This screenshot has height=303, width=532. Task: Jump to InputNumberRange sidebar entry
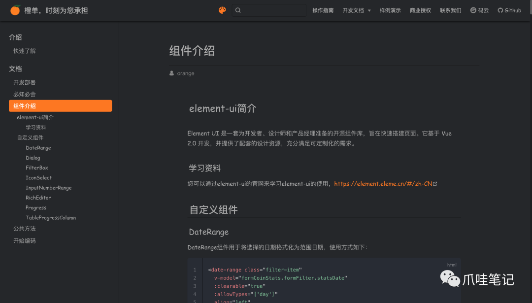click(48, 188)
